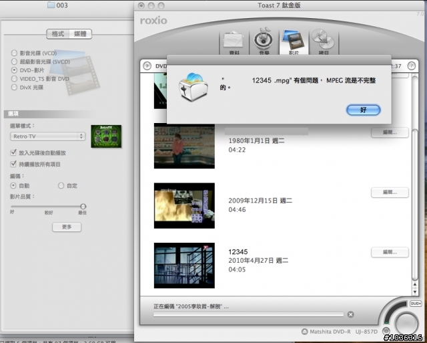Click 編輯 button for the 12345 video
The height and width of the screenshot is (343, 427).
pyautogui.click(x=390, y=252)
